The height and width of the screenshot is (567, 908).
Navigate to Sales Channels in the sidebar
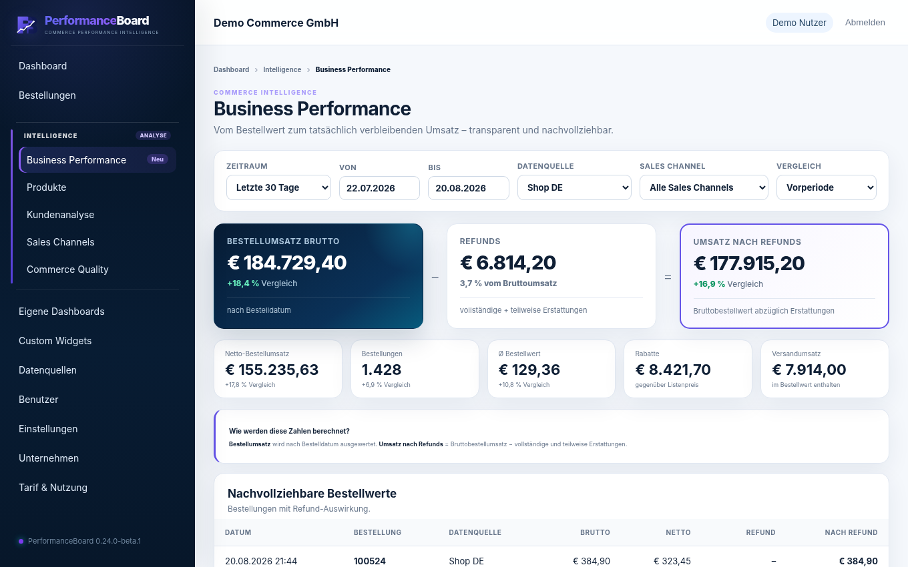(97, 242)
